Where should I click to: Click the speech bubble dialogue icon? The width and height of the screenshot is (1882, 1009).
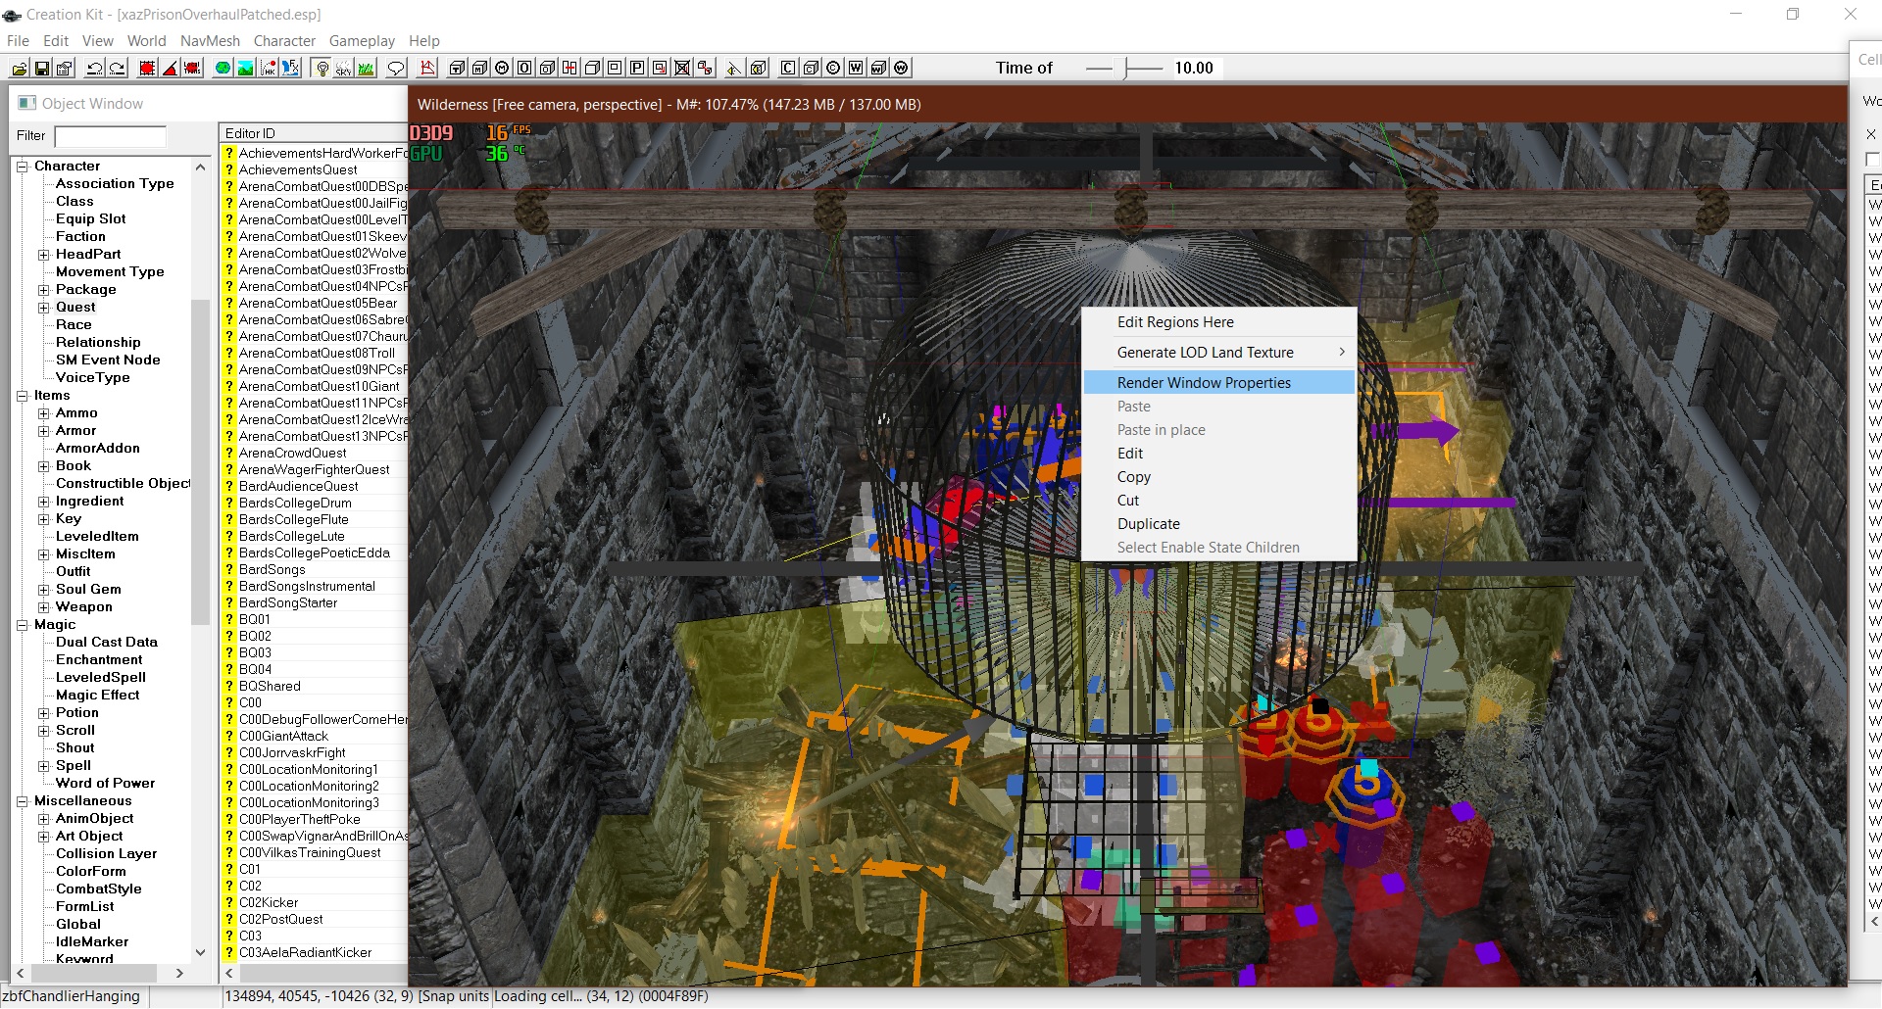click(x=396, y=68)
